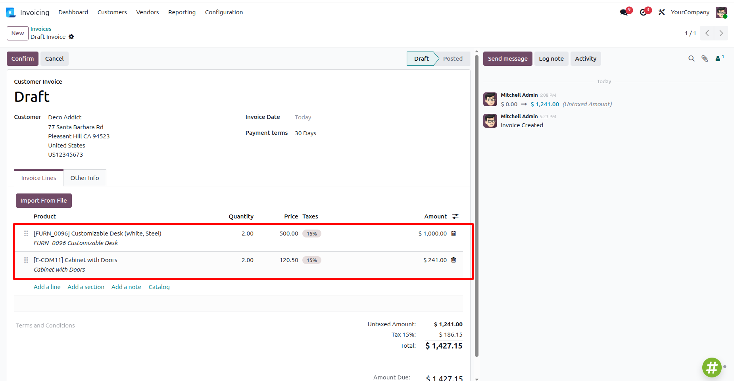Open the Deco Addict customer field
Image resolution: width=734 pixels, height=381 pixels.
point(65,117)
